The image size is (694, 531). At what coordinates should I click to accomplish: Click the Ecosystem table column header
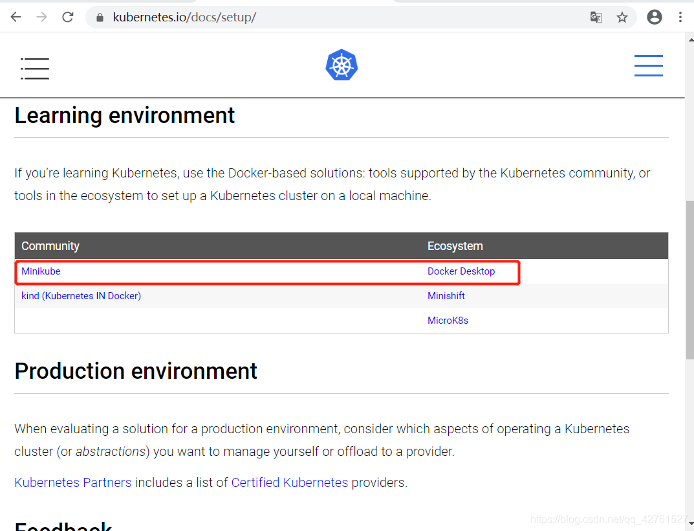point(455,246)
